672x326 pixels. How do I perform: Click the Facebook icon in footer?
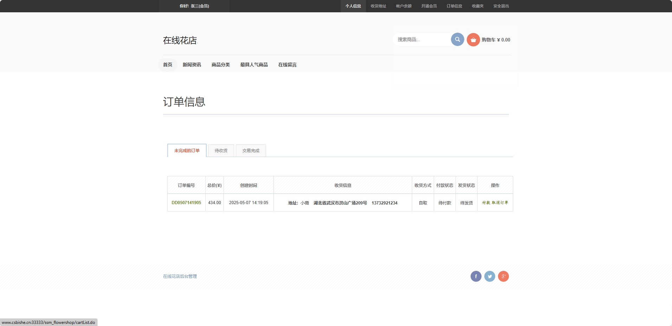click(476, 276)
